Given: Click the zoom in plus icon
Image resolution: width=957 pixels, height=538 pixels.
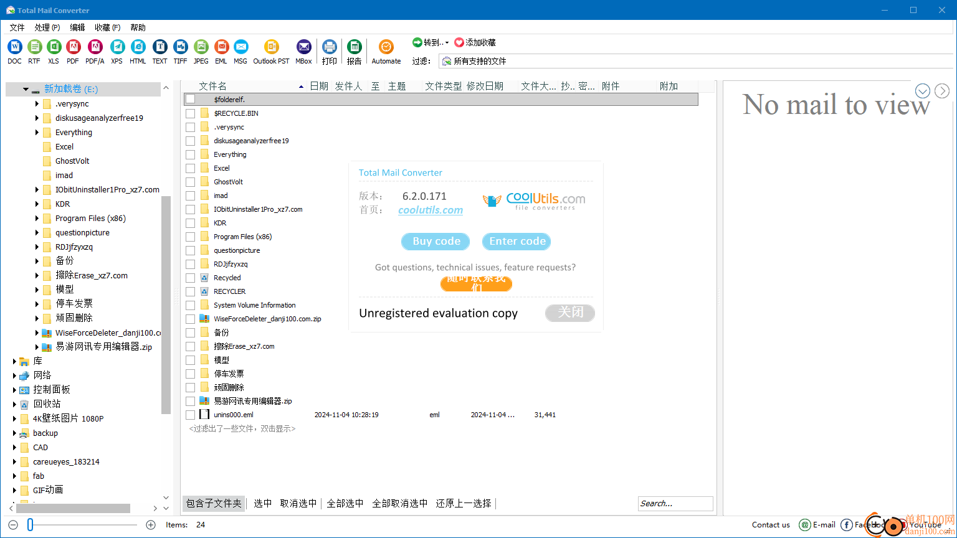Looking at the screenshot, I should point(150,525).
